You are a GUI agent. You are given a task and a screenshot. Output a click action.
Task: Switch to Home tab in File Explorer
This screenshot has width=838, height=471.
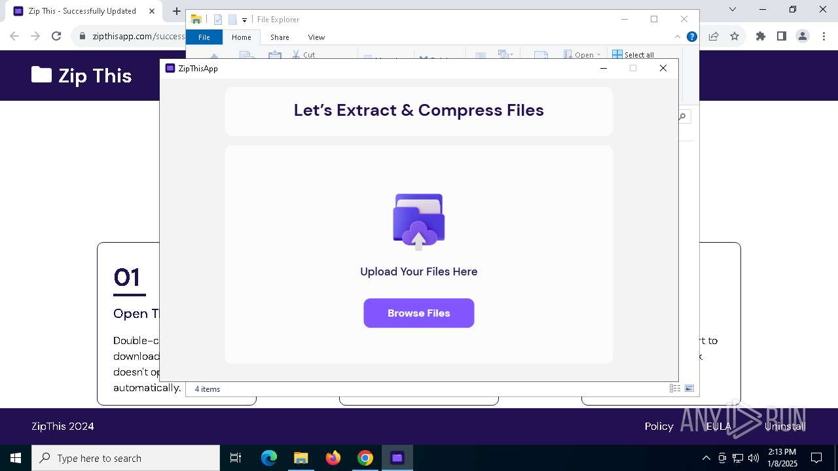click(241, 37)
